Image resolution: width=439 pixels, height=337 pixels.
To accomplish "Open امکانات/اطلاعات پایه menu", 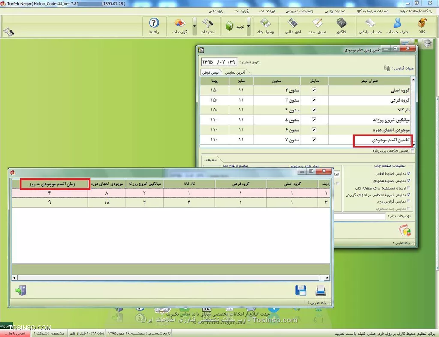I will (415, 11).
